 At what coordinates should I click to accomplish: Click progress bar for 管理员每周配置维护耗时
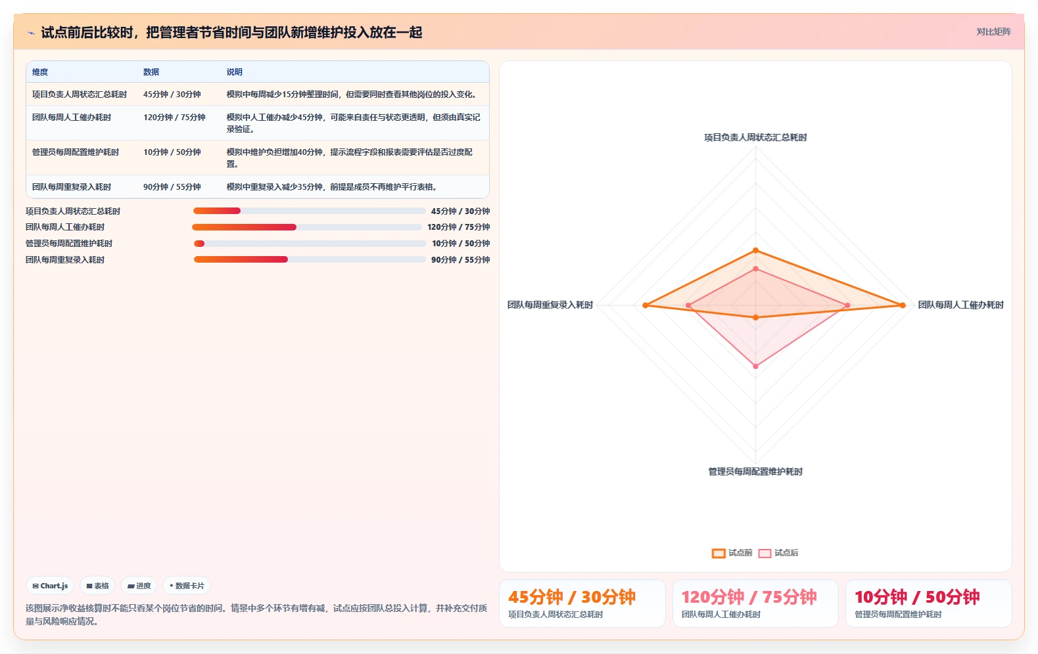[x=310, y=244]
